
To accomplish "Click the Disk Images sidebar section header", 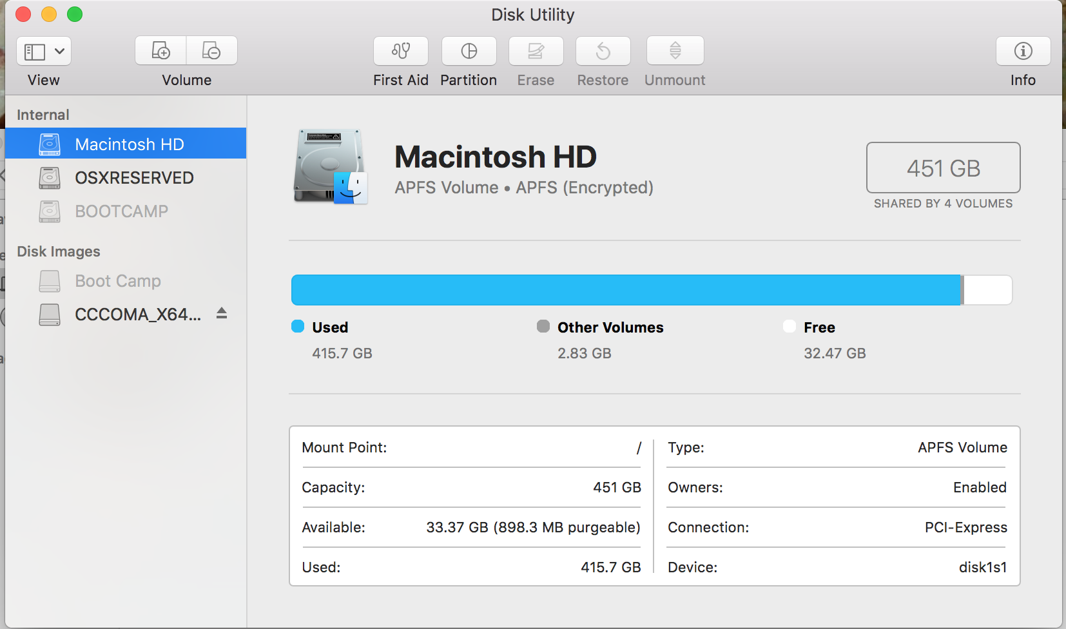I will click(x=59, y=251).
